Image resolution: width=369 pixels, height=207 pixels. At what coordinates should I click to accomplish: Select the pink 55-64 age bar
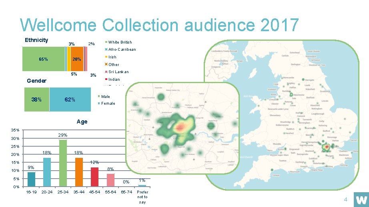(x=110, y=180)
